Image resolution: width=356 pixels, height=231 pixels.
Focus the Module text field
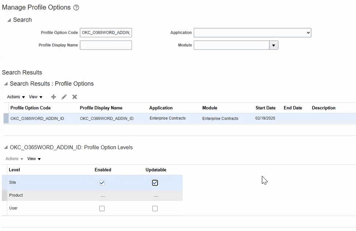pos(232,45)
